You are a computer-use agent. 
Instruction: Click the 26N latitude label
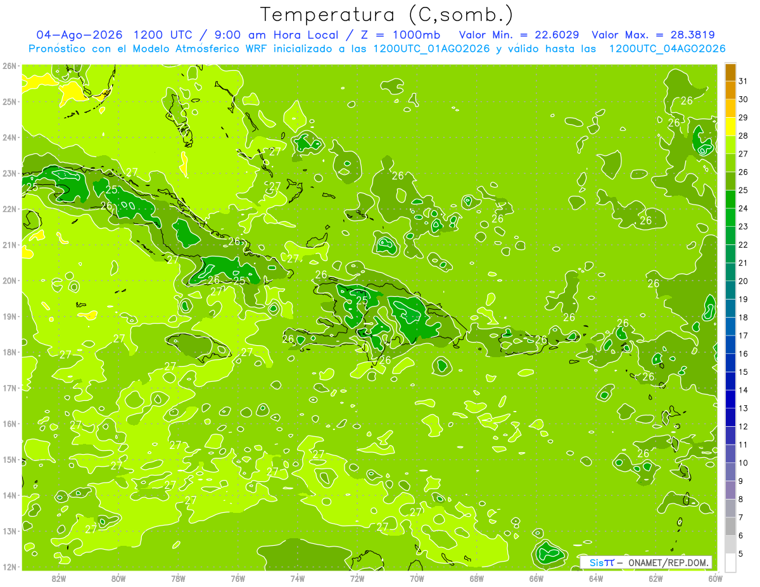[x=9, y=66]
